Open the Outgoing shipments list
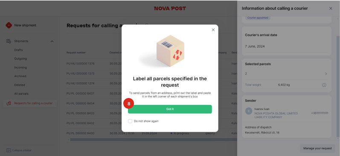340x156 pixels. pyautogui.click(x=20, y=59)
